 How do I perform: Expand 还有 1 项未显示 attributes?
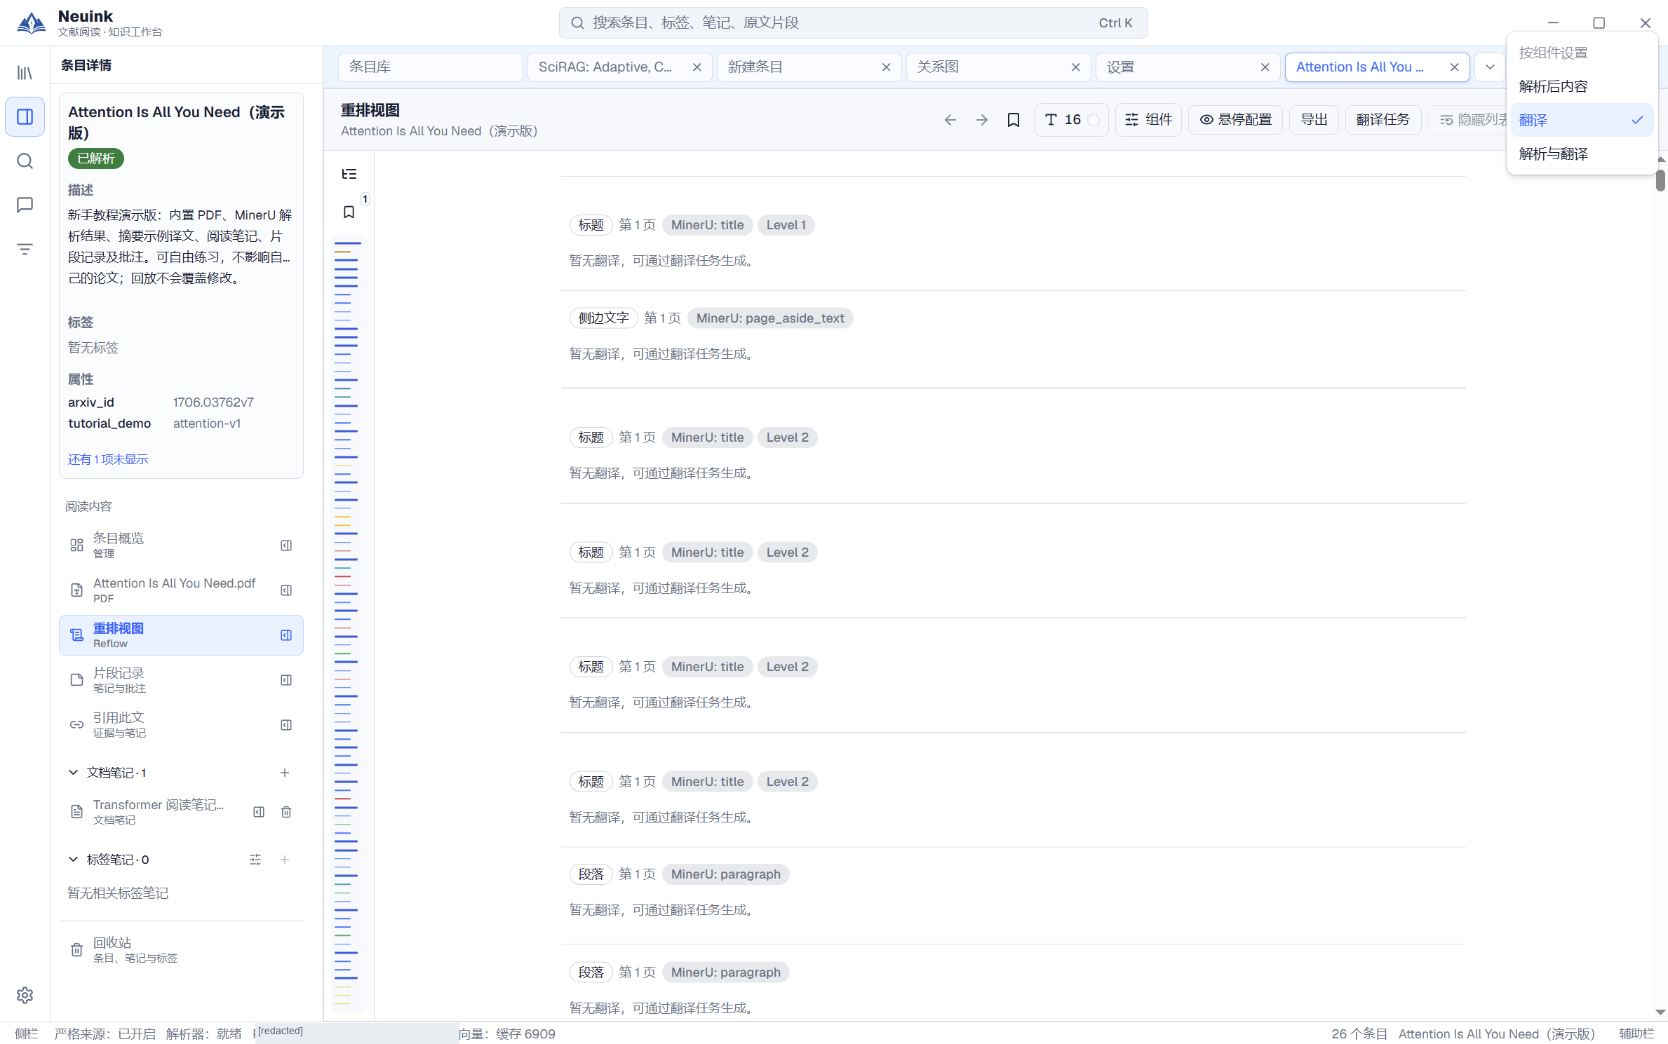click(108, 459)
